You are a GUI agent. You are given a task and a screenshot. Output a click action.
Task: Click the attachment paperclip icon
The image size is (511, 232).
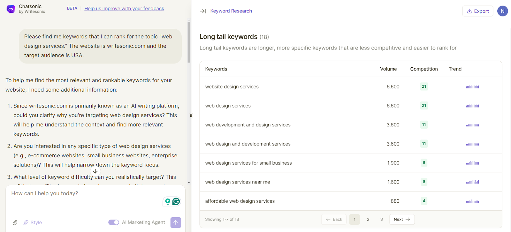[15, 222]
